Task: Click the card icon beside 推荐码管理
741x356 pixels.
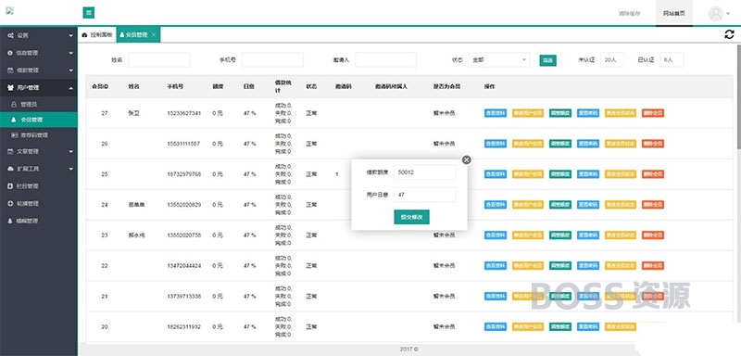Action: [14, 135]
